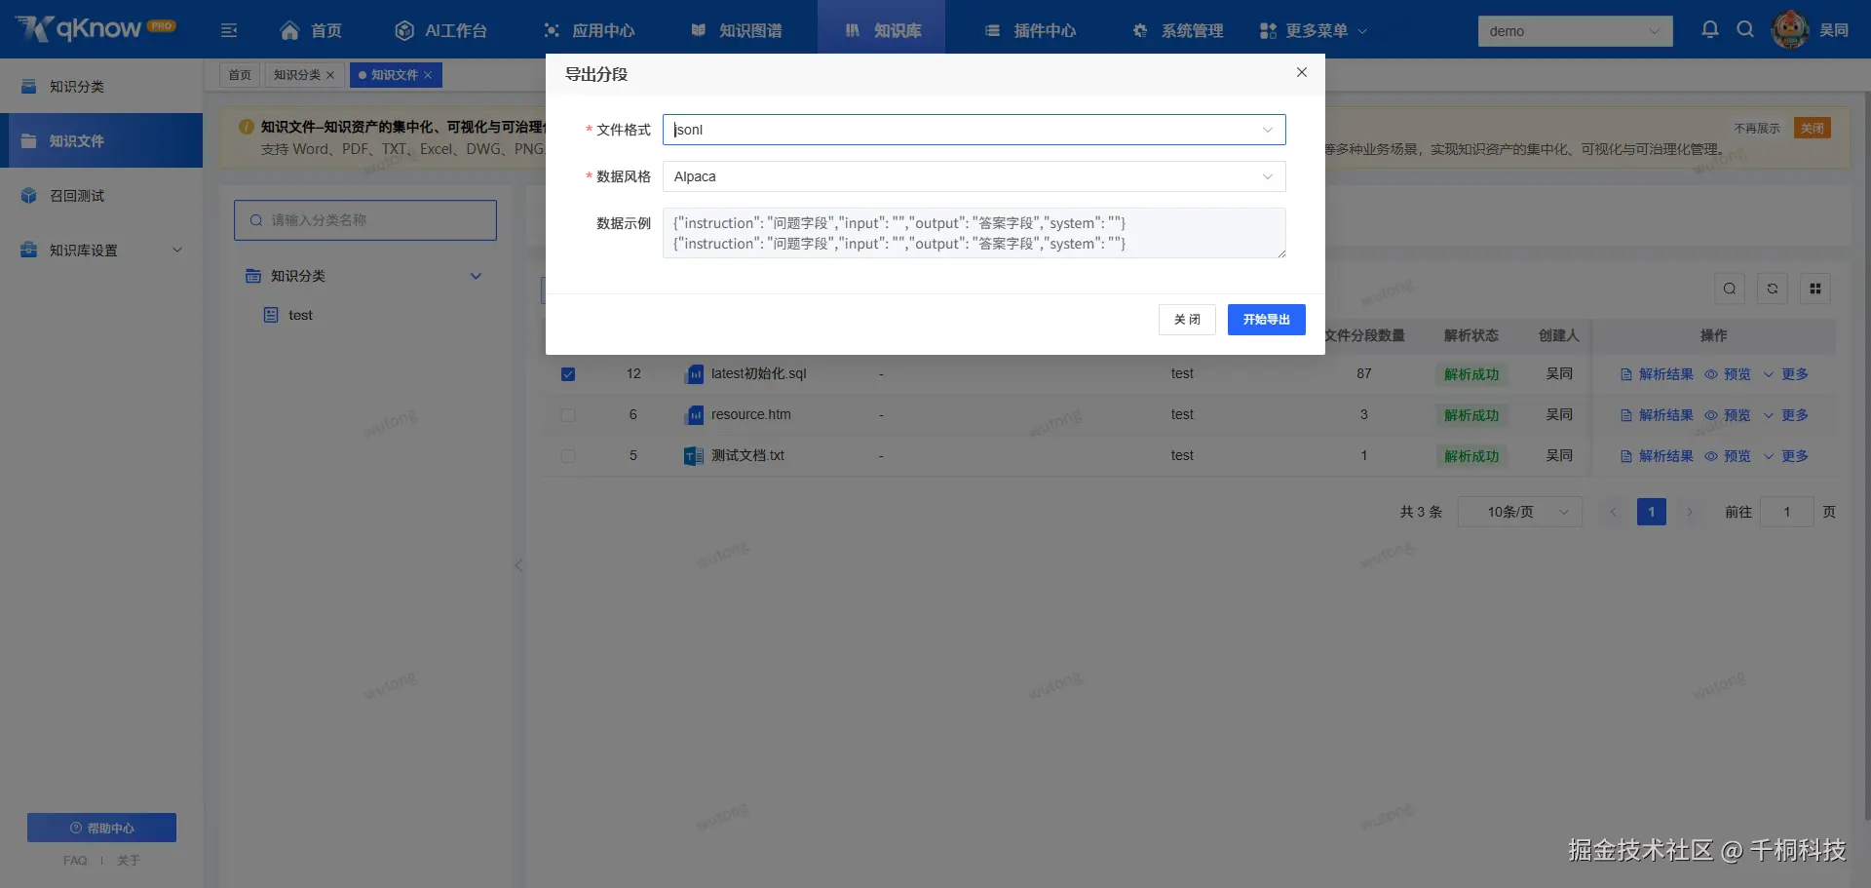Click the resource.htm file icon
Image resolution: width=1871 pixels, height=888 pixels.
point(695,415)
